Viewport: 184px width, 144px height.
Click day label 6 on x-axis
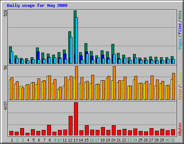tap(39, 140)
